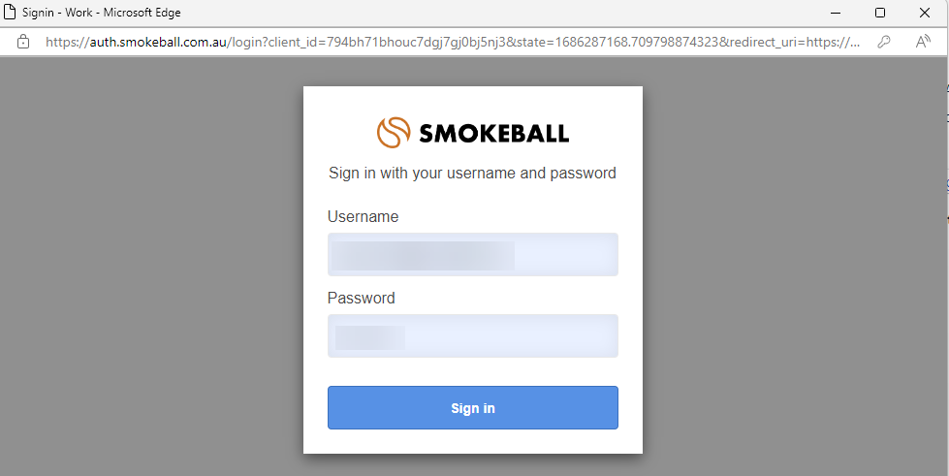Open the saved passwords key icon
The height and width of the screenshot is (476, 949).
(884, 42)
